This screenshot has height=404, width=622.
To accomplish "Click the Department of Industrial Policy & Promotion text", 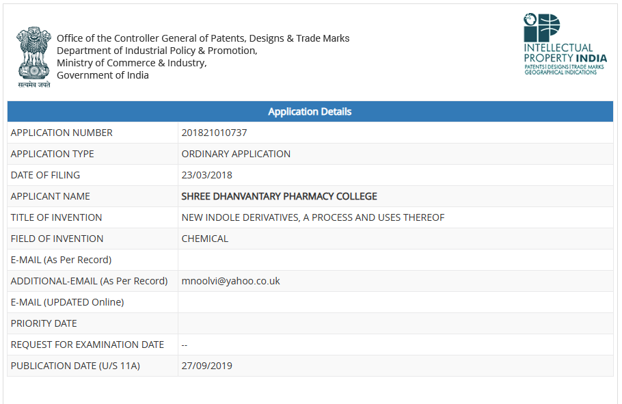I will coord(157,51).
